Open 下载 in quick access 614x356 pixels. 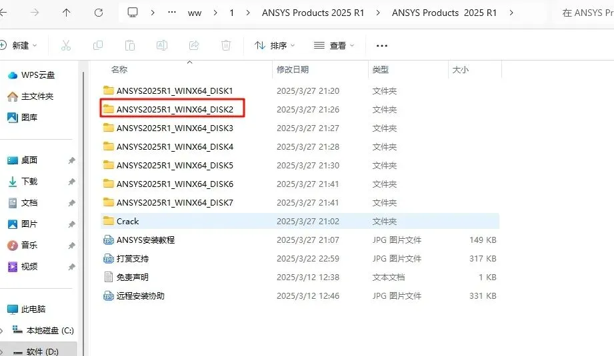click(x=23, y=181)
